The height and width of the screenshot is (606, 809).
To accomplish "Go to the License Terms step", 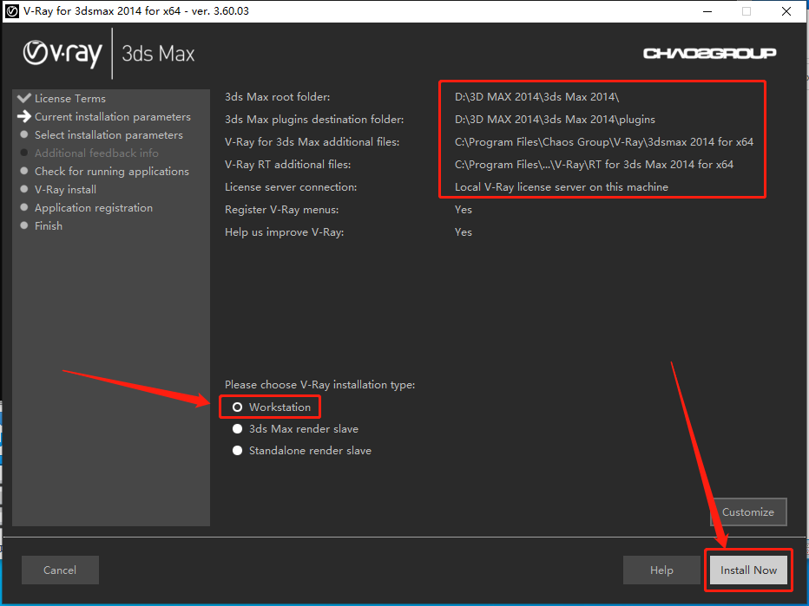I will pyautogui.click(x=70, y=99).
